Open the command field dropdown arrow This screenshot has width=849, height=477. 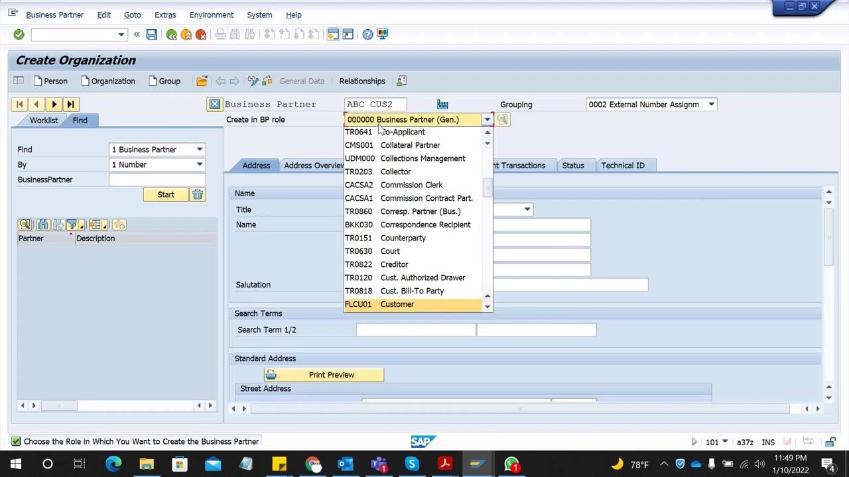coord(121,34)
